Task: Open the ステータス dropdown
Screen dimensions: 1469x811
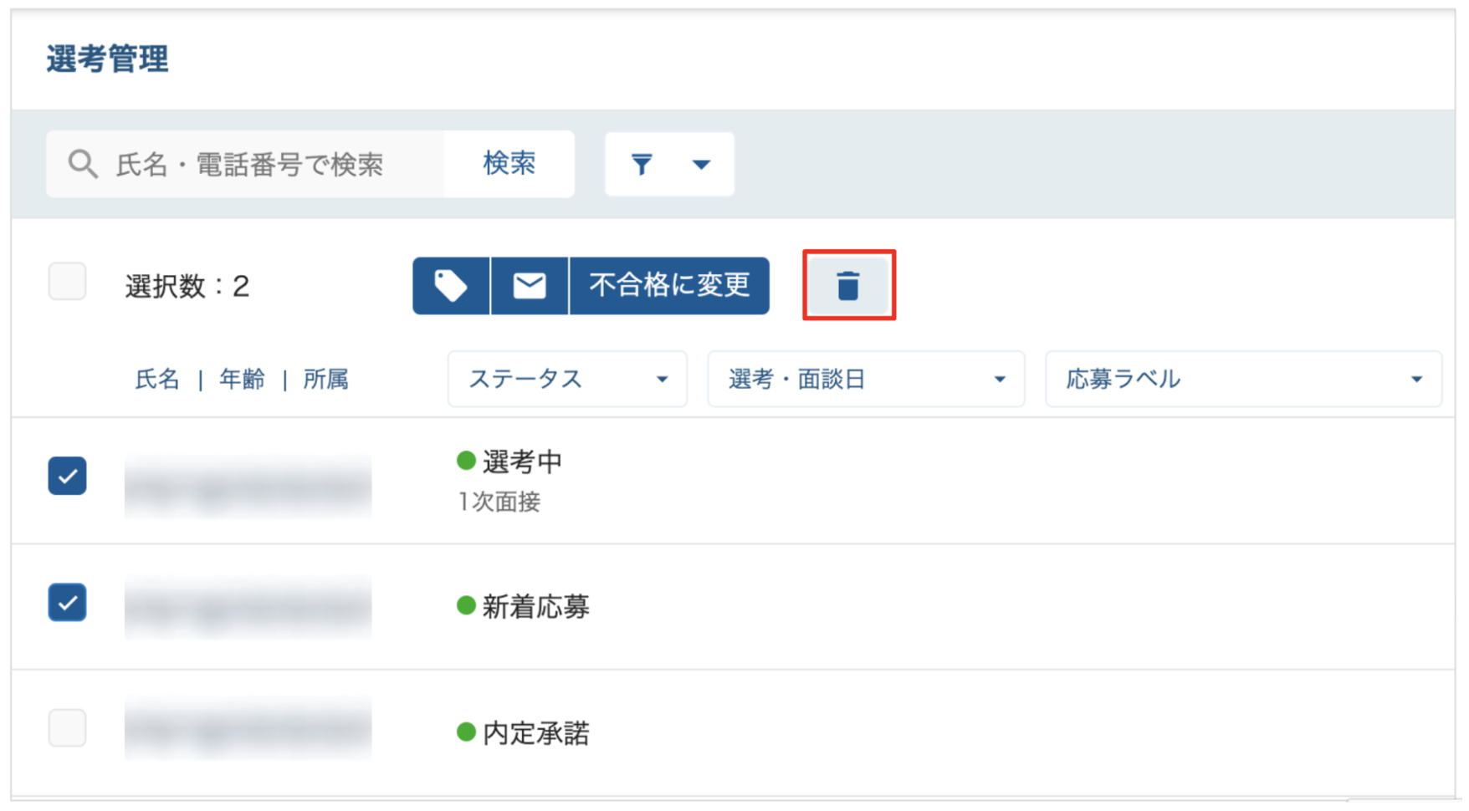Action: [567, 379]
